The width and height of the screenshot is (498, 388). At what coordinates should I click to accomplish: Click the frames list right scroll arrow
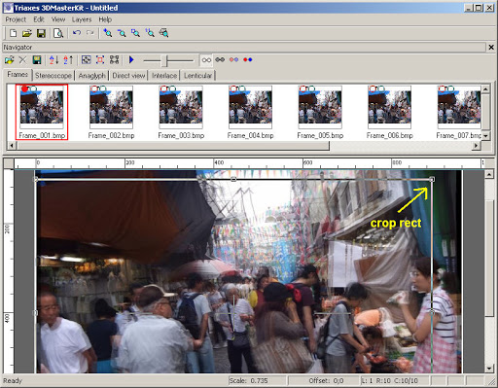pos(476,146)
